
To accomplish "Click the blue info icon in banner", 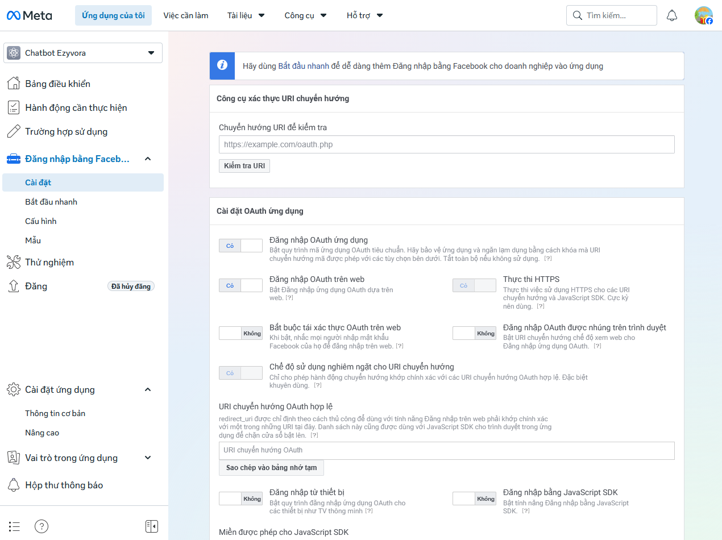I will tap(222, 66).
